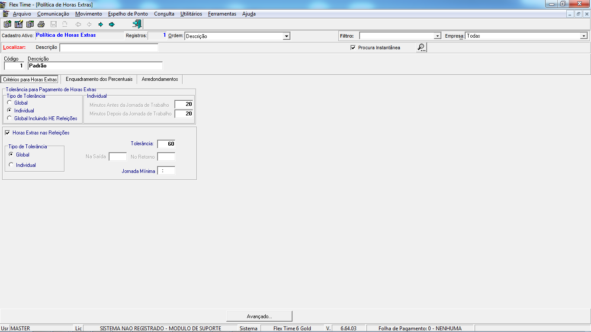Minimize the inner document window
This screenshot has width=591, height=332.
[x=571, y=14]
